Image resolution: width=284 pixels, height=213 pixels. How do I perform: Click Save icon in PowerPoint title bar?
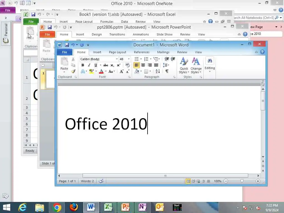tap(49, 27)
